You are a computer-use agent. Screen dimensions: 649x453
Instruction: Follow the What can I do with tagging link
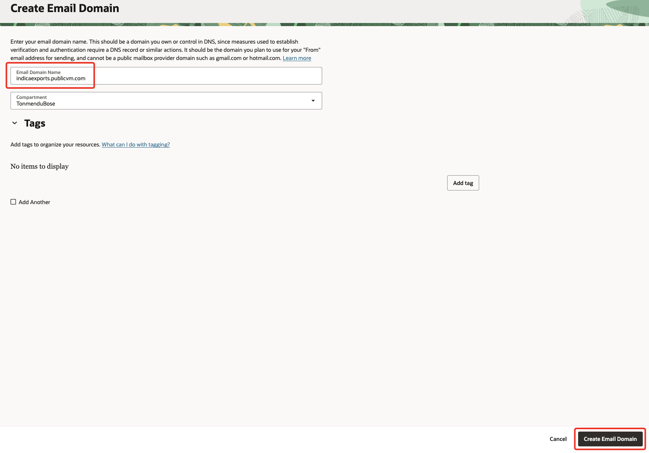(136, 144)
